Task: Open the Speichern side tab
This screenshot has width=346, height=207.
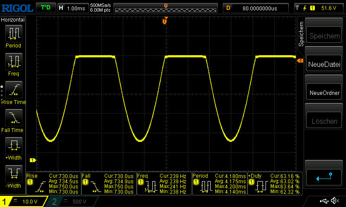Action: [301, 34]
